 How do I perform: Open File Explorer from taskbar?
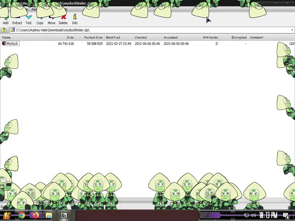(49, 215)
